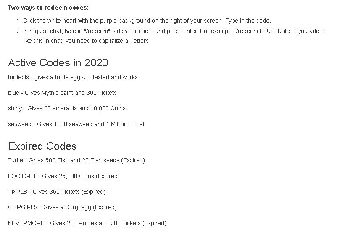Click the first instruction about the white heart

148,21
